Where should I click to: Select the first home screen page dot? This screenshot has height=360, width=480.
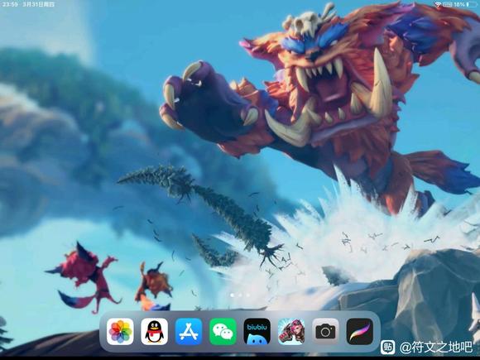pos(233,295)
